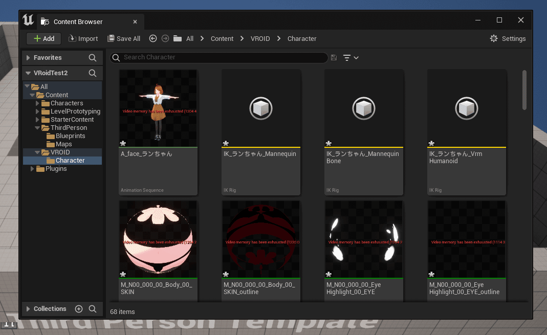Click the add collection plus icon
This screenshot has height=335, width=547.
coord(78,308)
